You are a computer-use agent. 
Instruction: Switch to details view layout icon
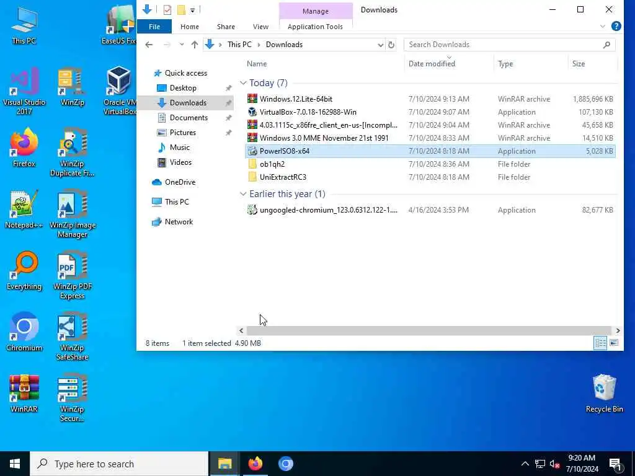point(600,343)
